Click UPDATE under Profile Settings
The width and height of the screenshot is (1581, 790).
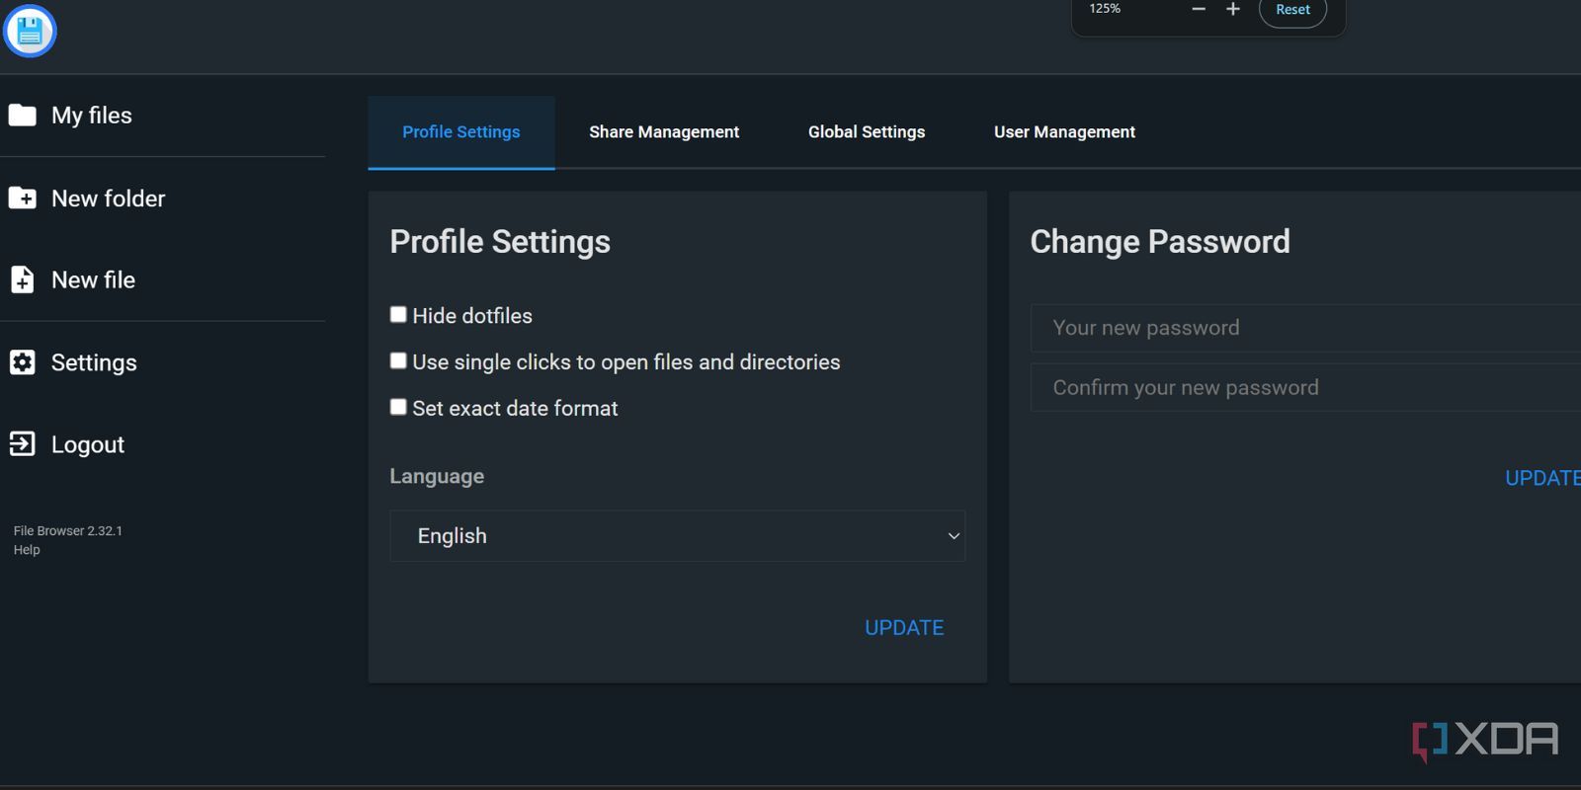tap(904, 628)
